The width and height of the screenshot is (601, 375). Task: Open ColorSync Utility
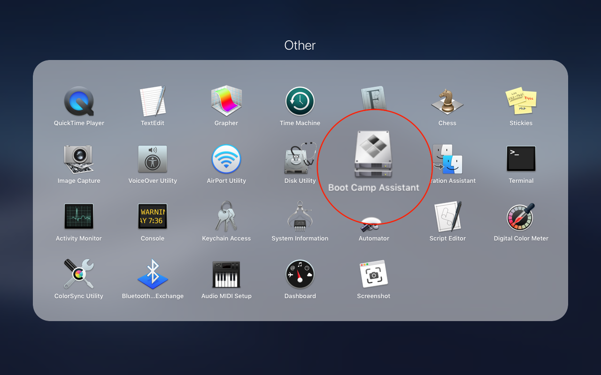click(x=79, y=274)
